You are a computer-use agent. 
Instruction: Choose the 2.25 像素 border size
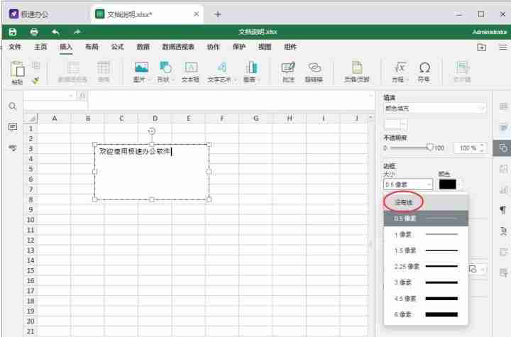click(x=426, y=266)
